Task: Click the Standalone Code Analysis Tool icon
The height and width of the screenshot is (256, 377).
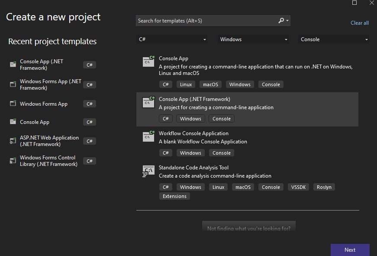Action: [148, 171]
